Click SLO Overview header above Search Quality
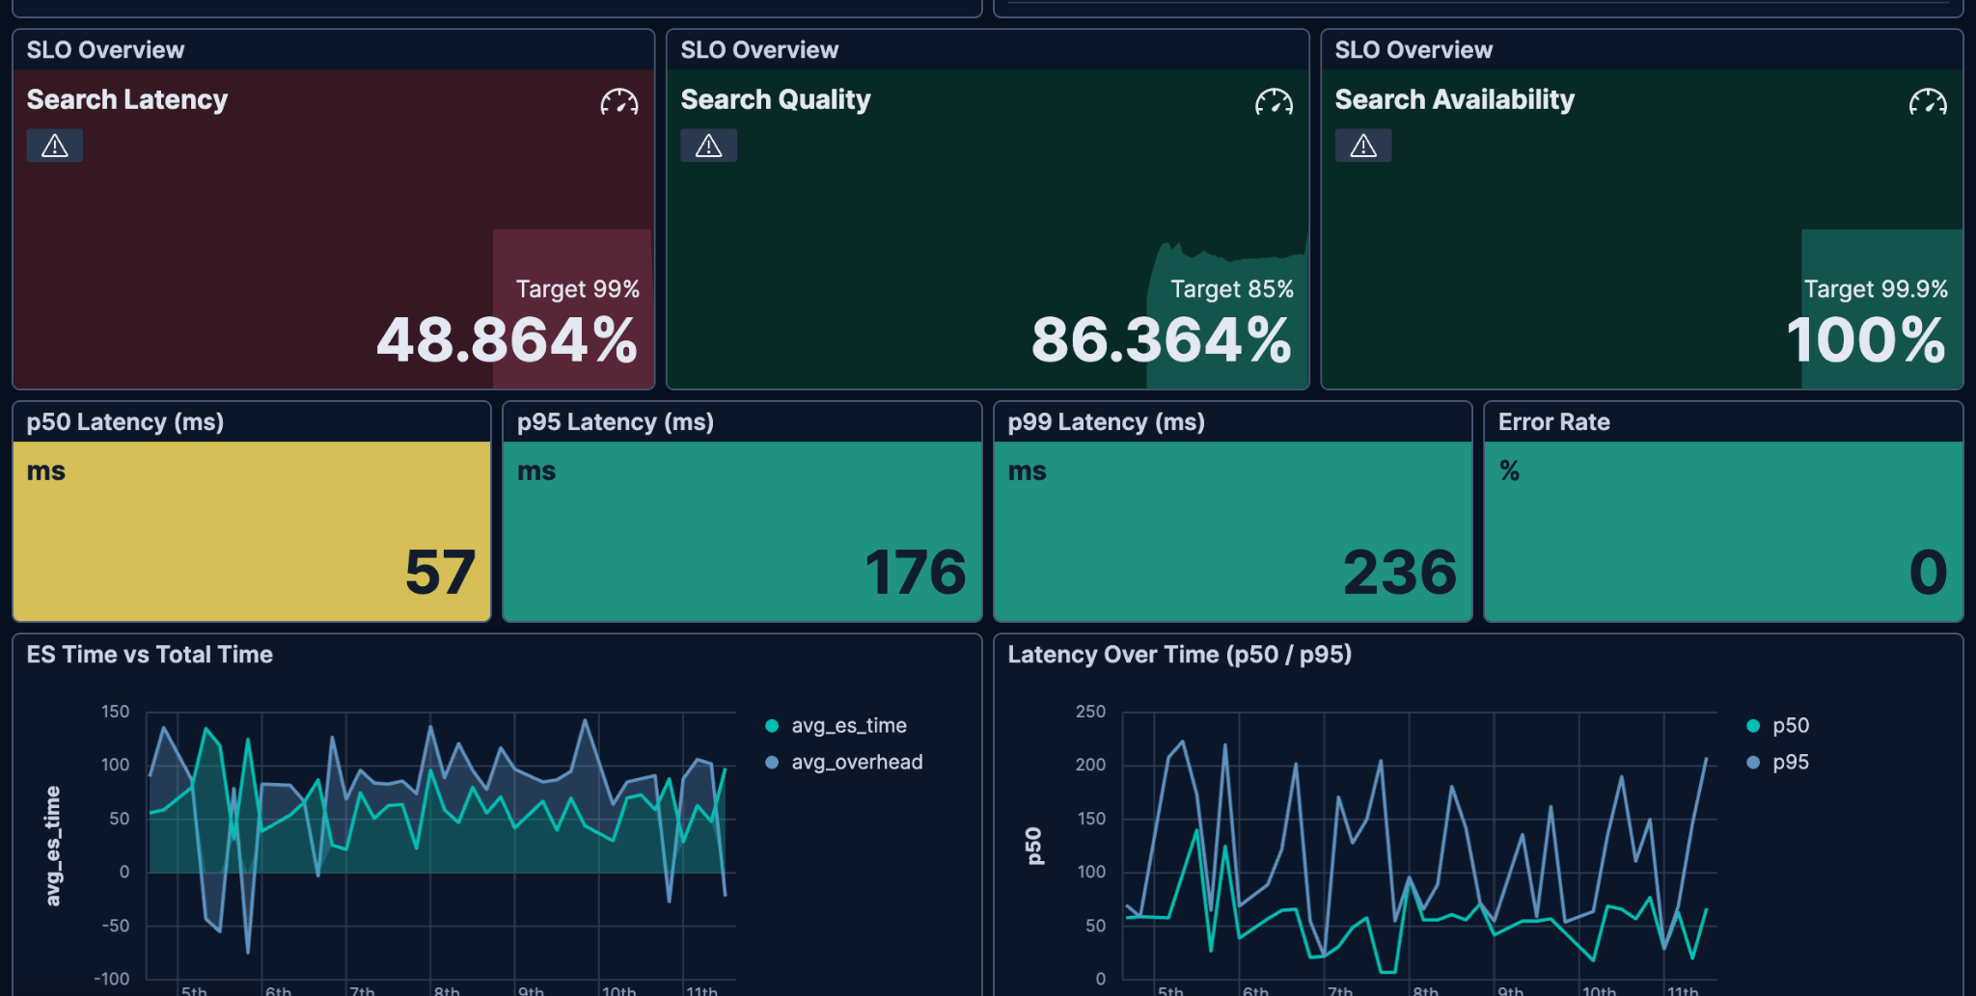Viewport: 1976px width, 996px height. [x=759, y=50]
